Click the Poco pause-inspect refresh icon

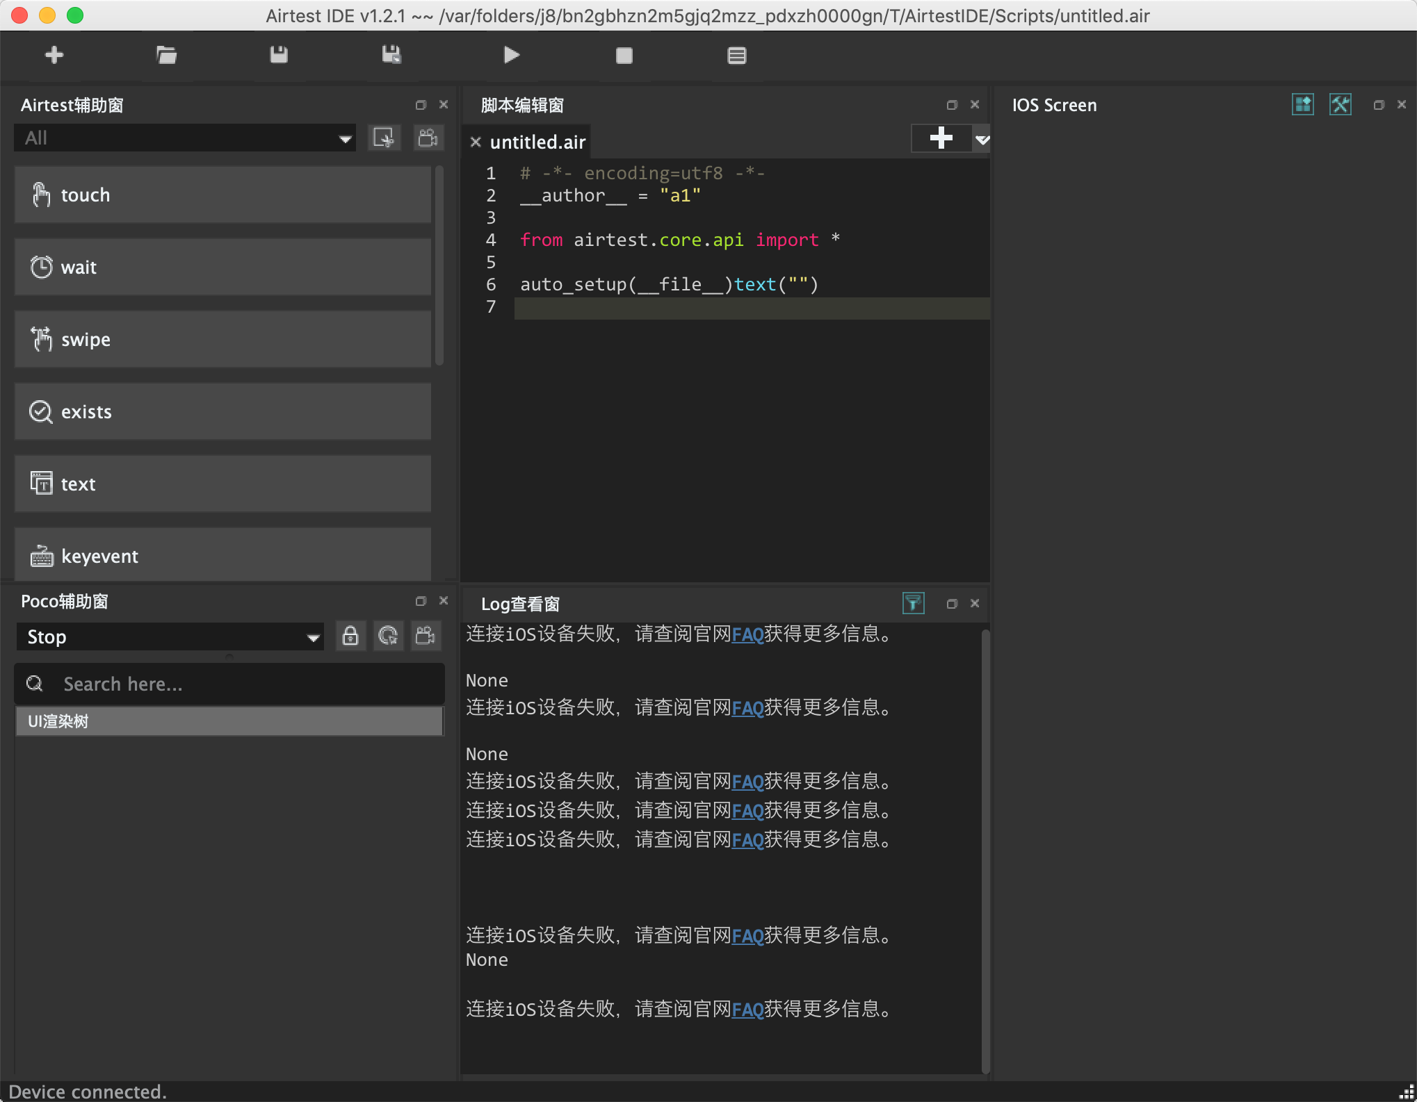[x=388, y=636]
